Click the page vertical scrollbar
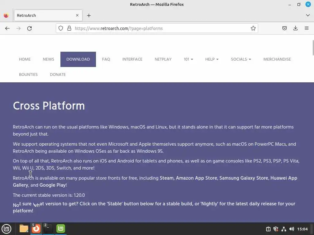The height and width of the screenshot is (235, 314). pyautogui.click(x=313, y=48)
